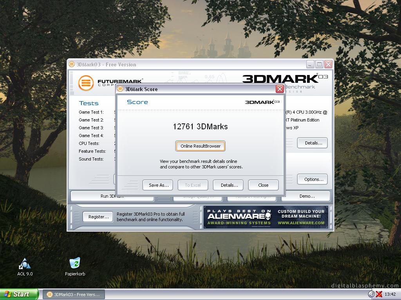Click the 3DMark03 logo in score dialog
401x300 pixels.
pyautogui.click(x=262, y=102)
